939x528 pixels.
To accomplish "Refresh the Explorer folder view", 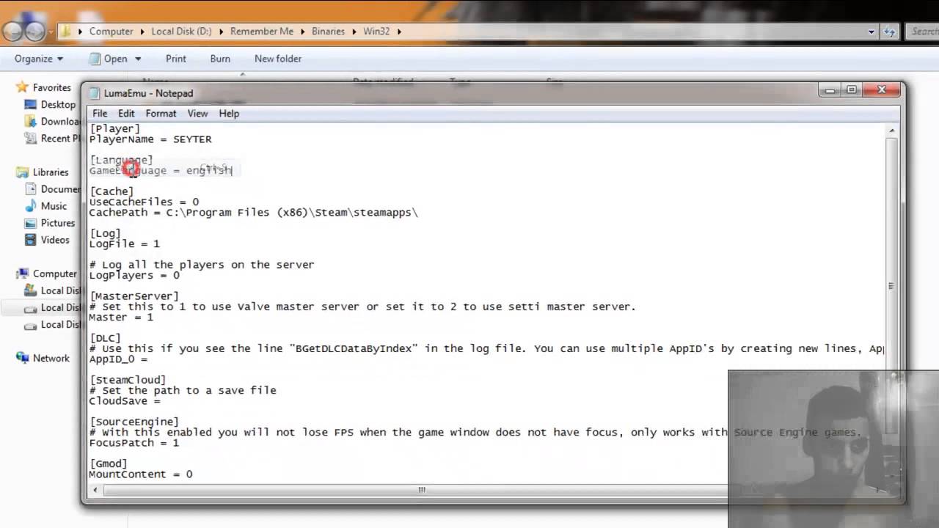I will point(890,32).
